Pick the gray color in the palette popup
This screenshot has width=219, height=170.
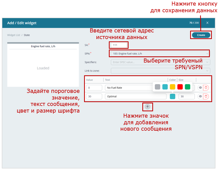157,87
